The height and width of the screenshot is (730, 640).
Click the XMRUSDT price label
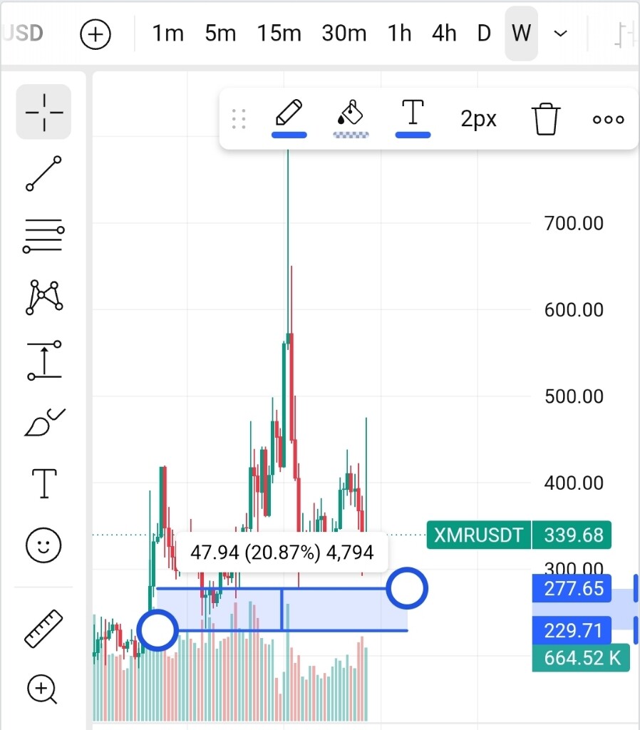point(478,535)
